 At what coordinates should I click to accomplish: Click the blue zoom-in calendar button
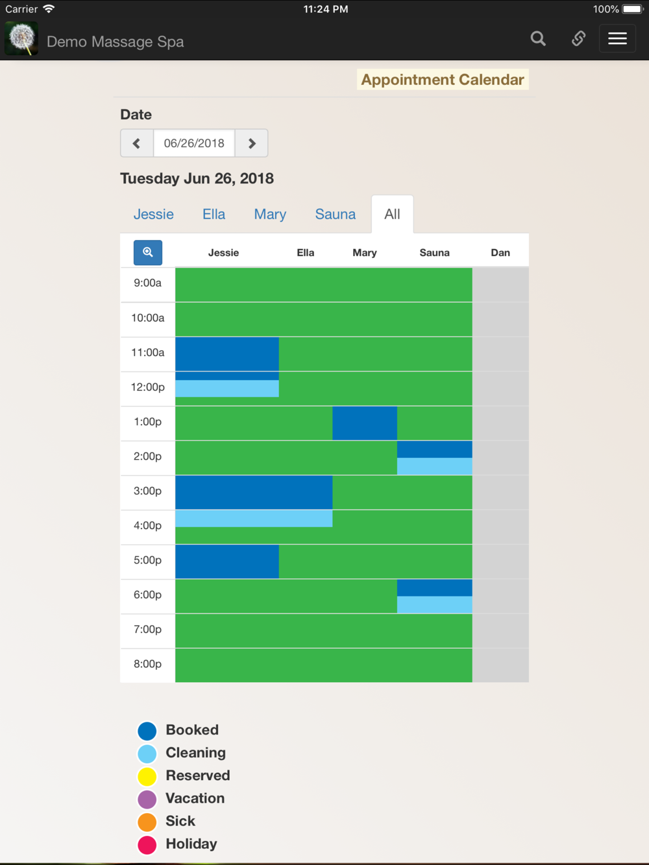tap(148, 252)
